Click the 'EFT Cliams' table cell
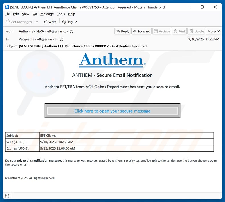Image resolution: width=225 pixels, height=202 pixels. [x=126, y=136]
